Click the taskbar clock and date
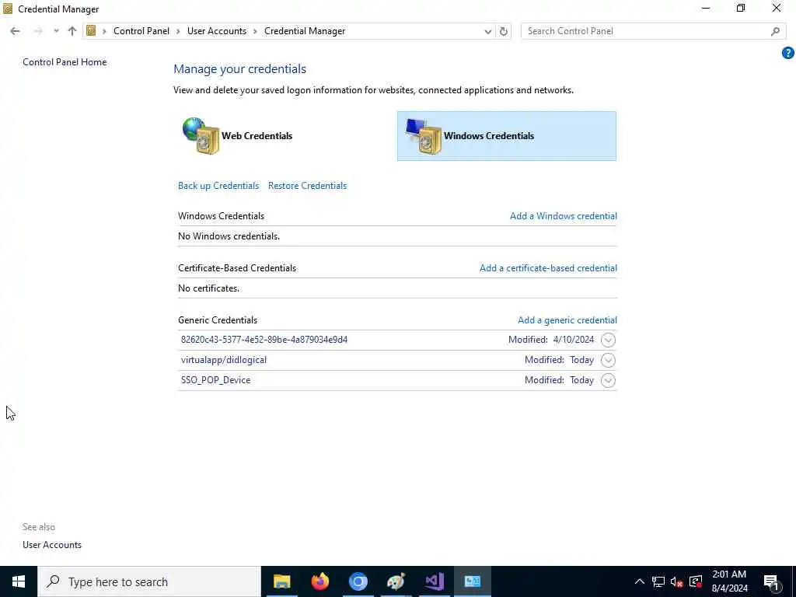 [x=729, y=581]
